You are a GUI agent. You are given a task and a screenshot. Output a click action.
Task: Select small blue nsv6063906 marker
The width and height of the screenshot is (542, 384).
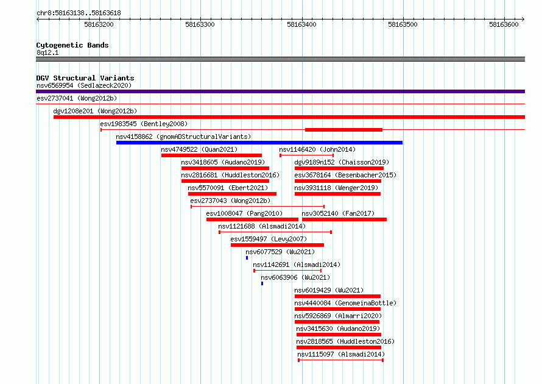262,283
